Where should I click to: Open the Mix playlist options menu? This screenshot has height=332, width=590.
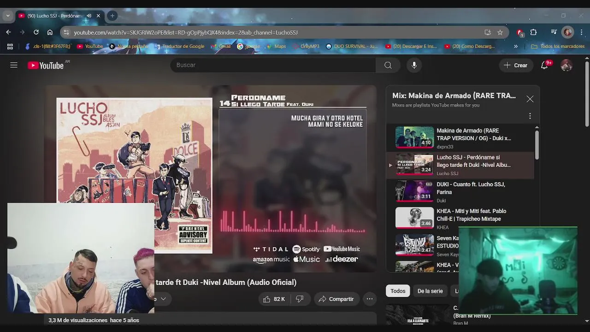[x=530, y=116]
